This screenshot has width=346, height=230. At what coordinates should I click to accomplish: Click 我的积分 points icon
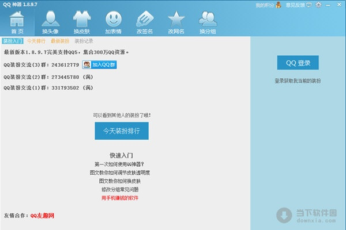[x=279, y=5]
